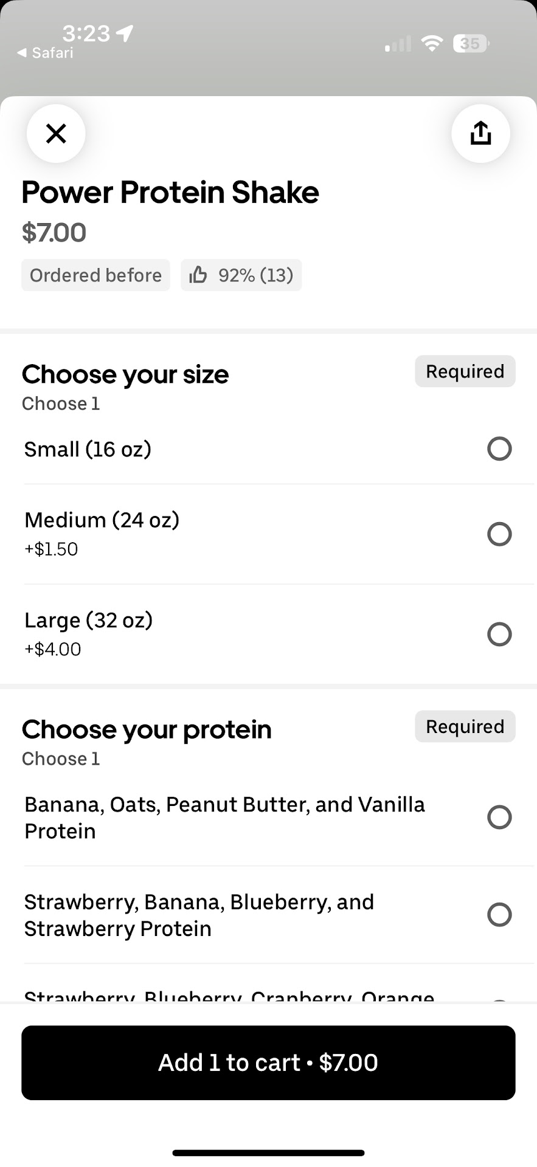537x1167 pixels.
Task: Tap the location arrow icon
Action: coord(125,33)
